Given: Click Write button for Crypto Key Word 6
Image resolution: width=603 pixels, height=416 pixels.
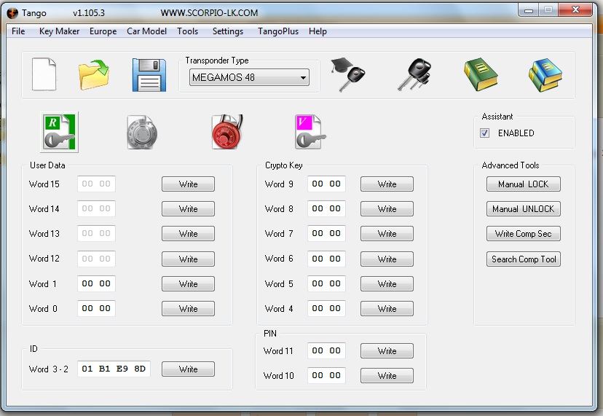Looking at the screenshot, I should click(x=387, y=259).
